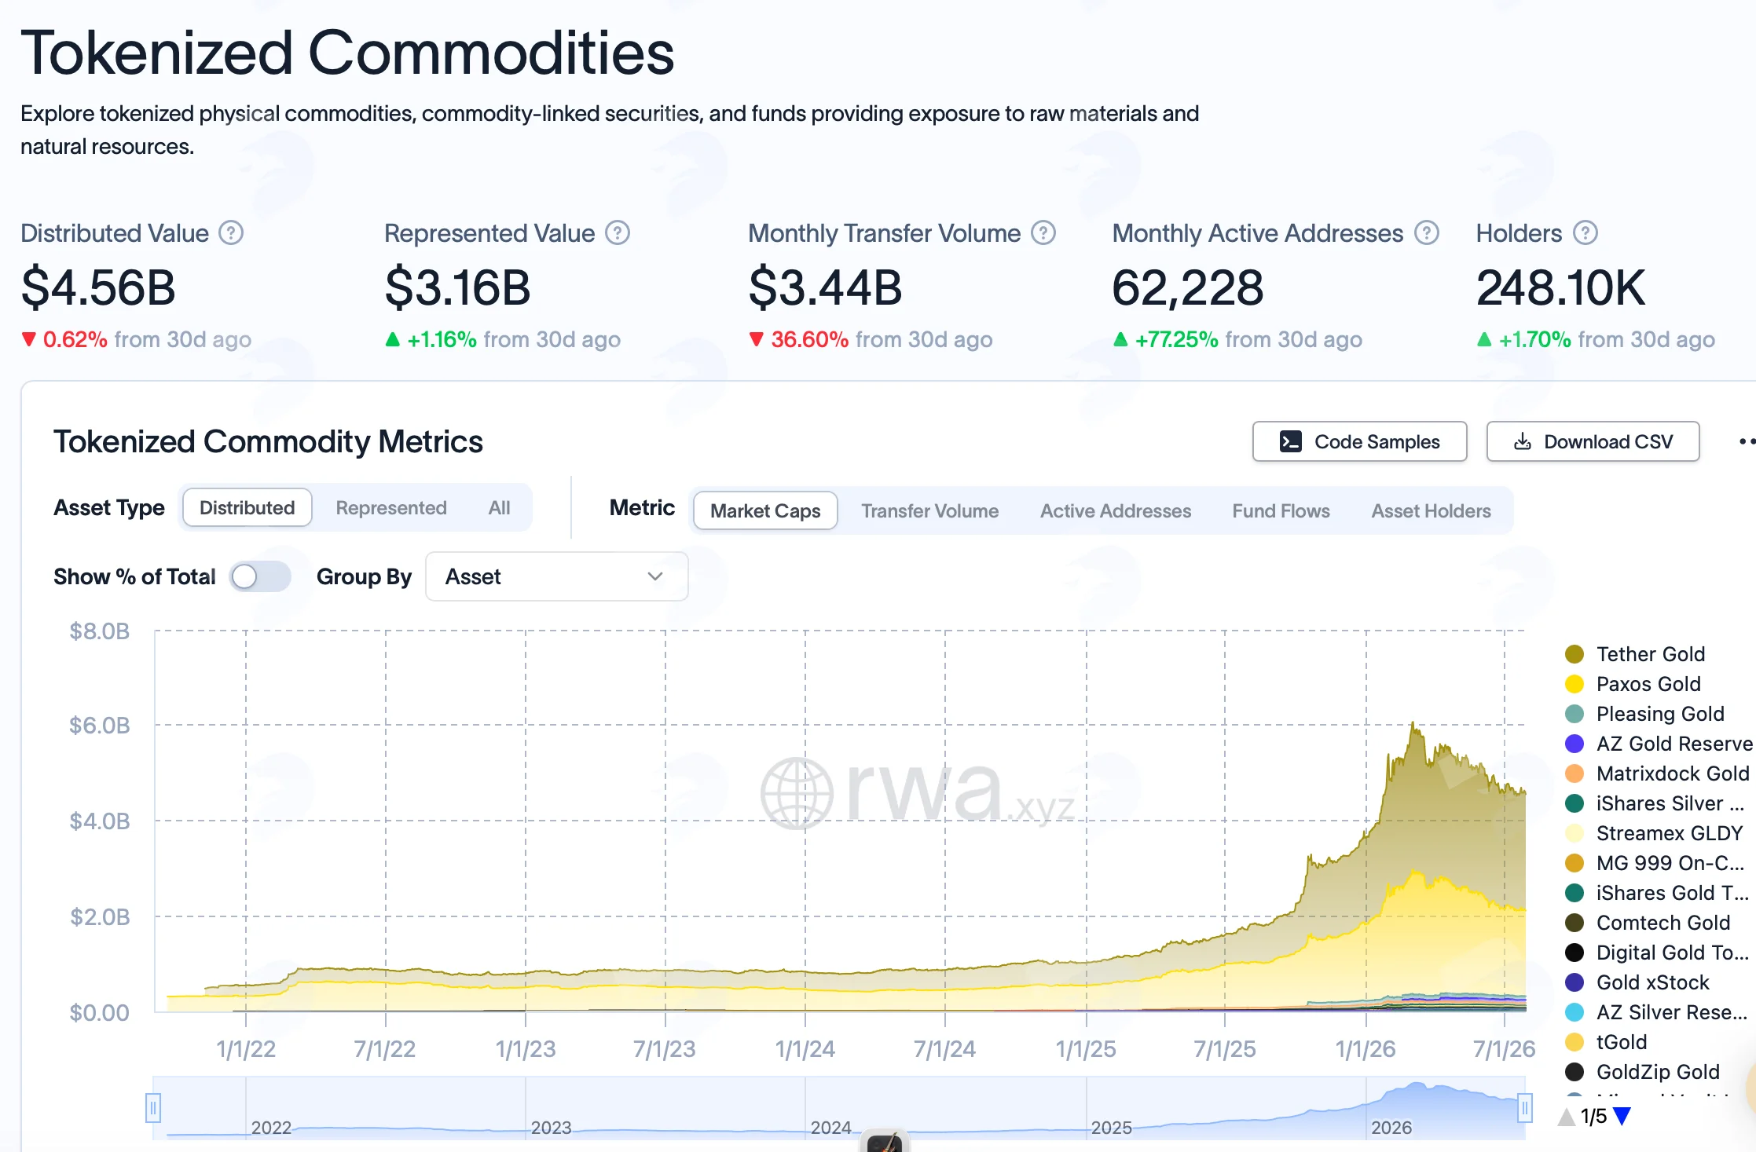Viewport: 1756px width, 1152px height.
Task: Click AZ Gold Reserve color swatch
Action: pyautogui.click(x=1575, y=744)
